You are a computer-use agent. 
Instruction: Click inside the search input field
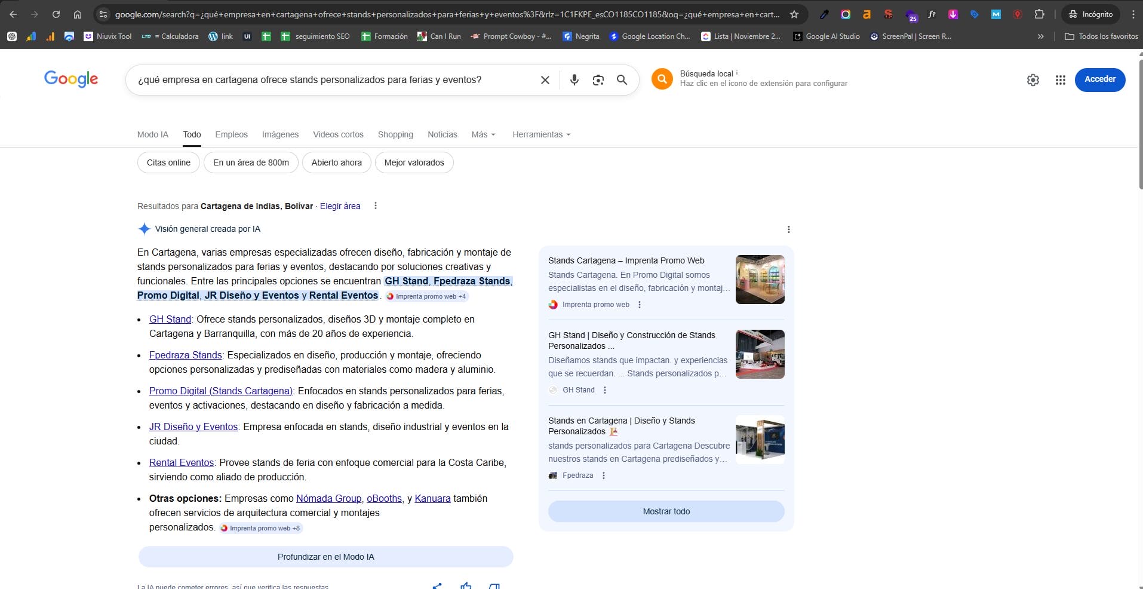coord(328,79)
